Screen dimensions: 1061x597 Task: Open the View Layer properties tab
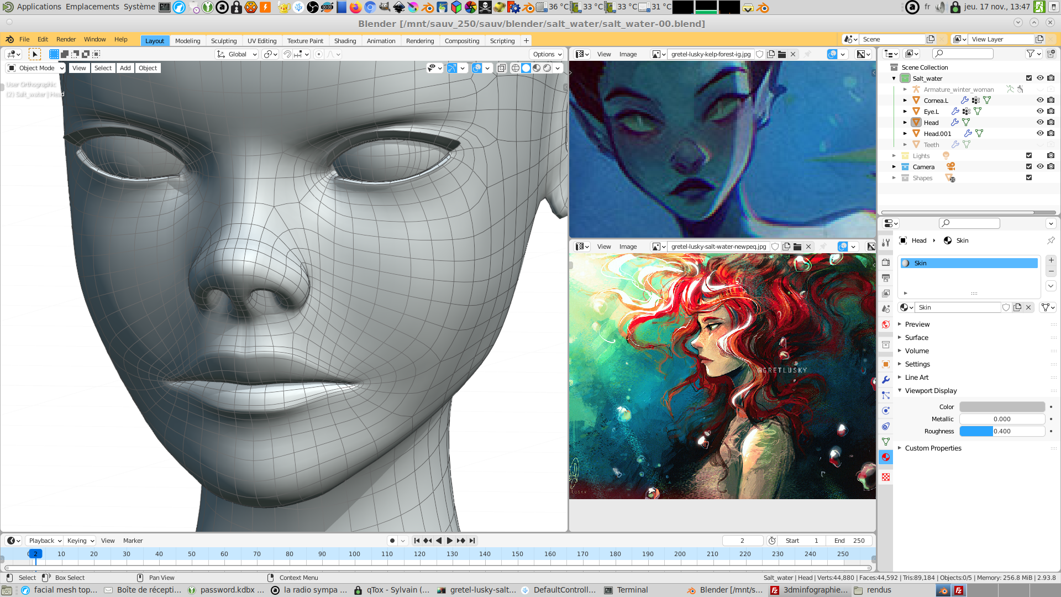886,294
